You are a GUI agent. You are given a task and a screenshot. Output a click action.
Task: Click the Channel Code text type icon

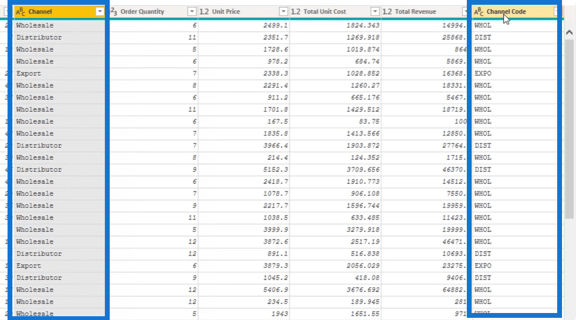[x=479, y=12]
